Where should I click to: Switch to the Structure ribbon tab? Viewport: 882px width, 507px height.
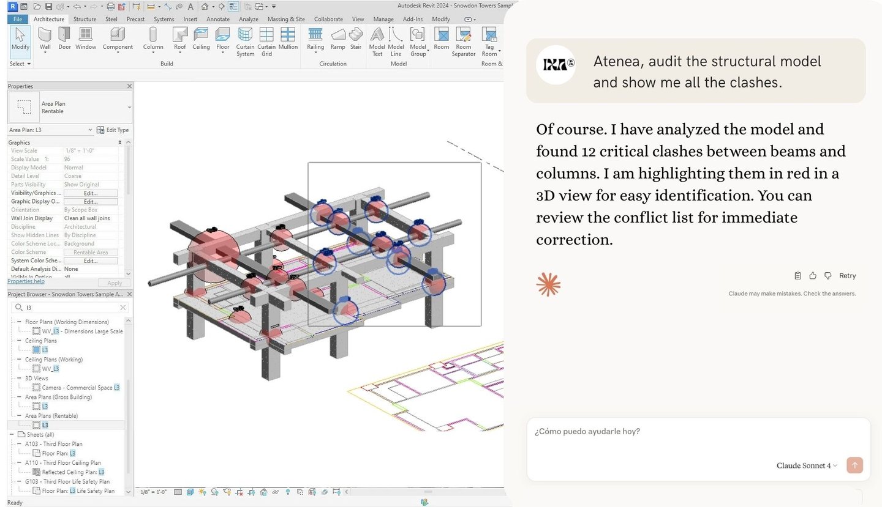pos(85,19)
